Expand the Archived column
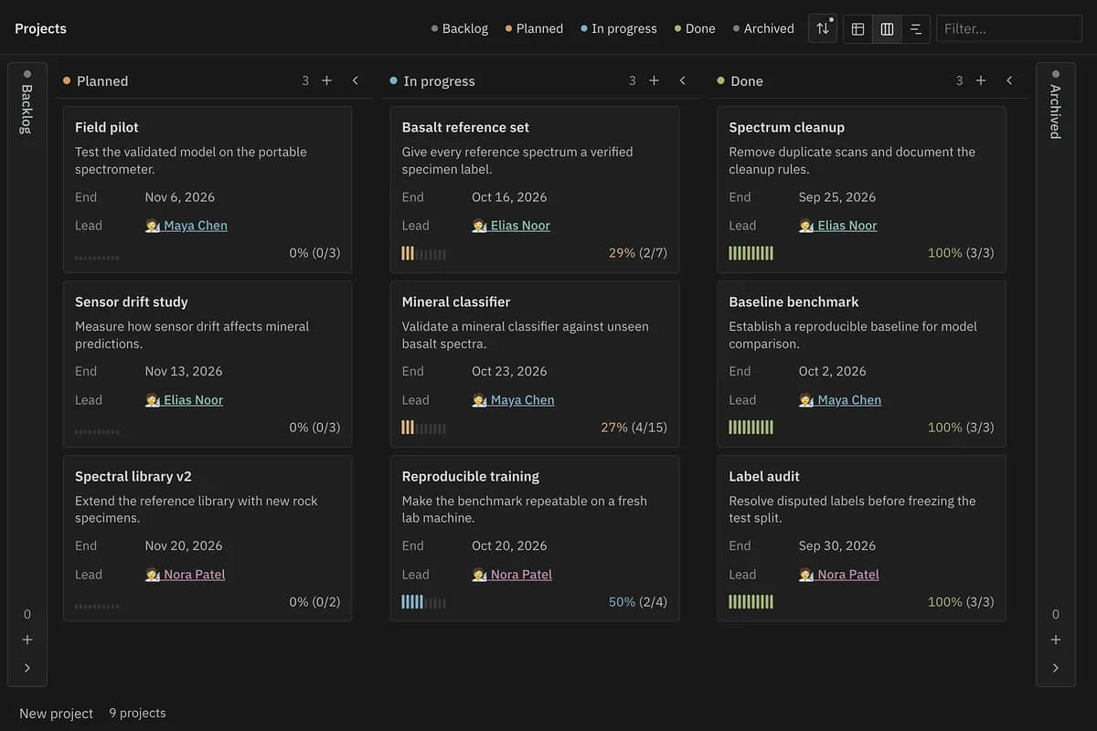This screenshot has height=731, width=1097. click(1056, 668)
